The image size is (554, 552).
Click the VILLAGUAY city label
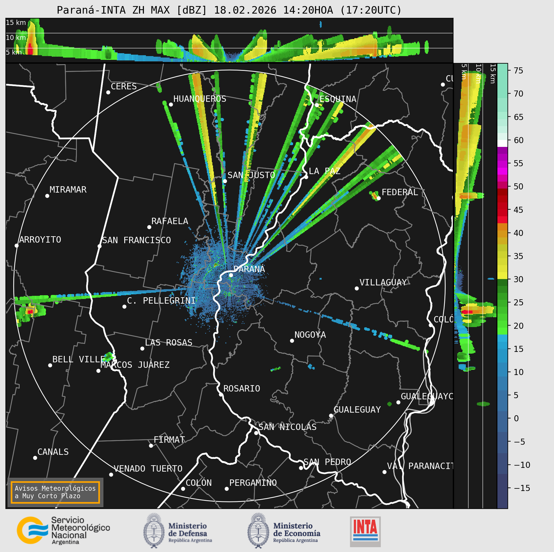pos(383,282)
